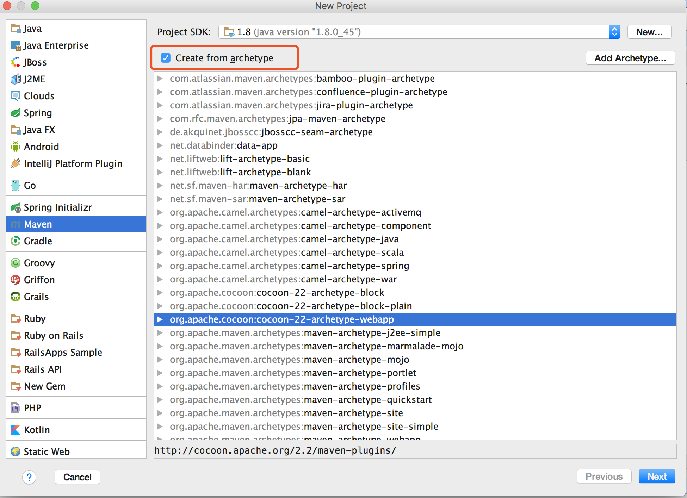
Task: Click the Ruby folder icon
Action: click(x=16, y=319)
